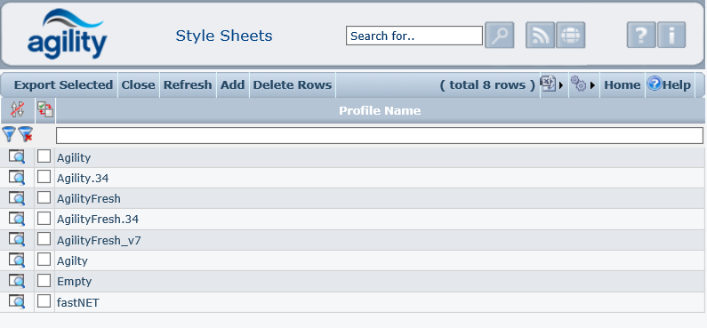Click the blue Help question icon
The width and height of the screenshot is (707, 328).
[655, 84]
